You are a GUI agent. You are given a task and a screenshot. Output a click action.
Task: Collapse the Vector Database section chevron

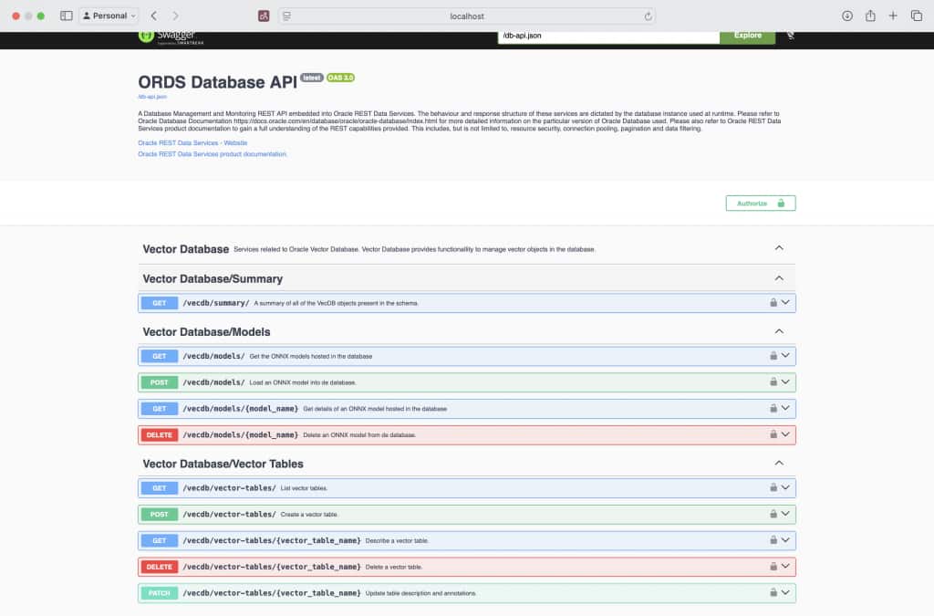point(779,247)
